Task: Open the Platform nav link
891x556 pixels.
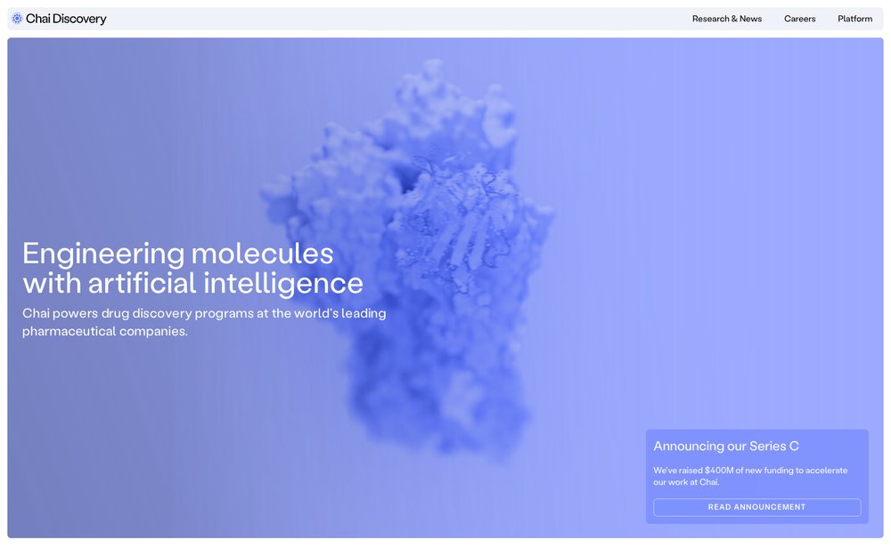Action: click(854, 19)
